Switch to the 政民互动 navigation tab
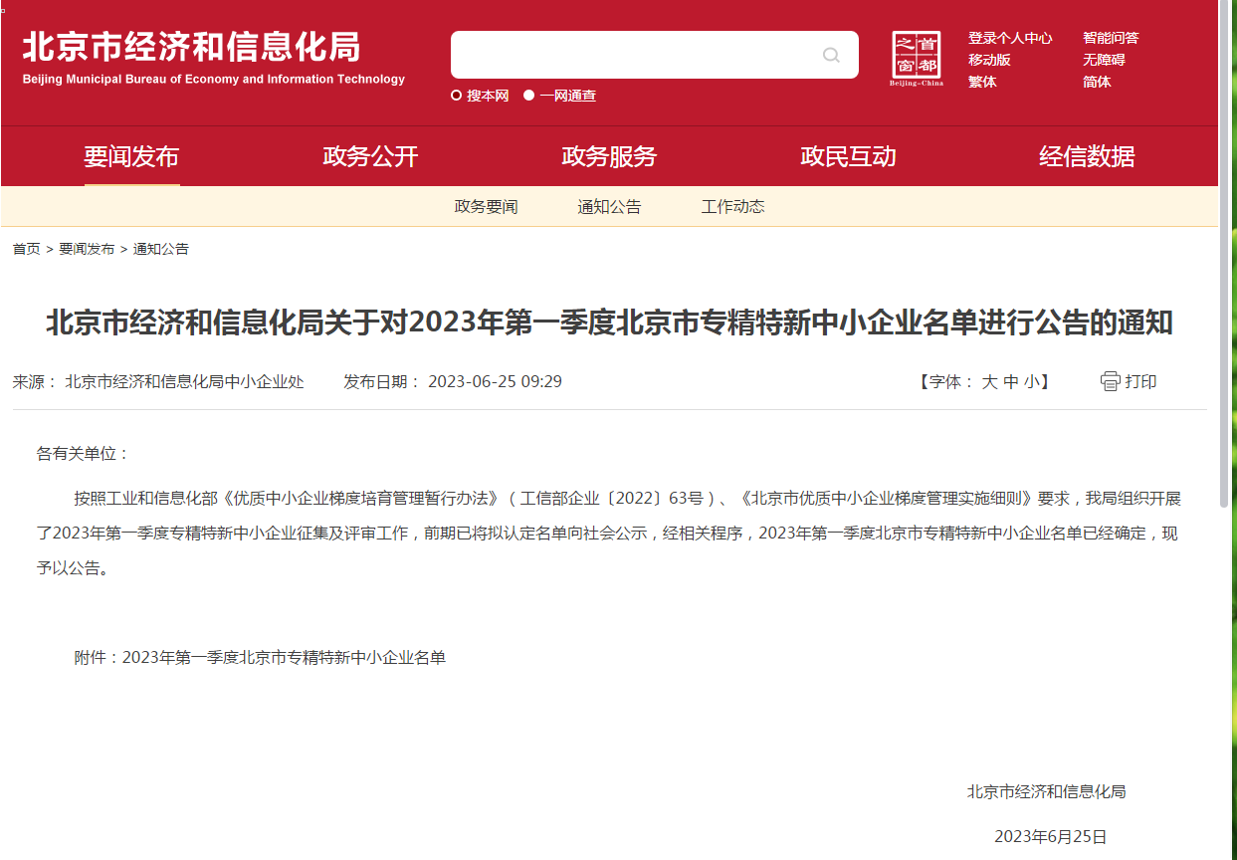 point(848,156)
